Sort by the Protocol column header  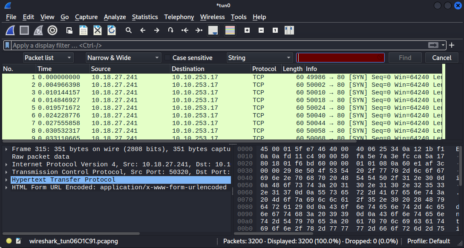click(266, 69)
